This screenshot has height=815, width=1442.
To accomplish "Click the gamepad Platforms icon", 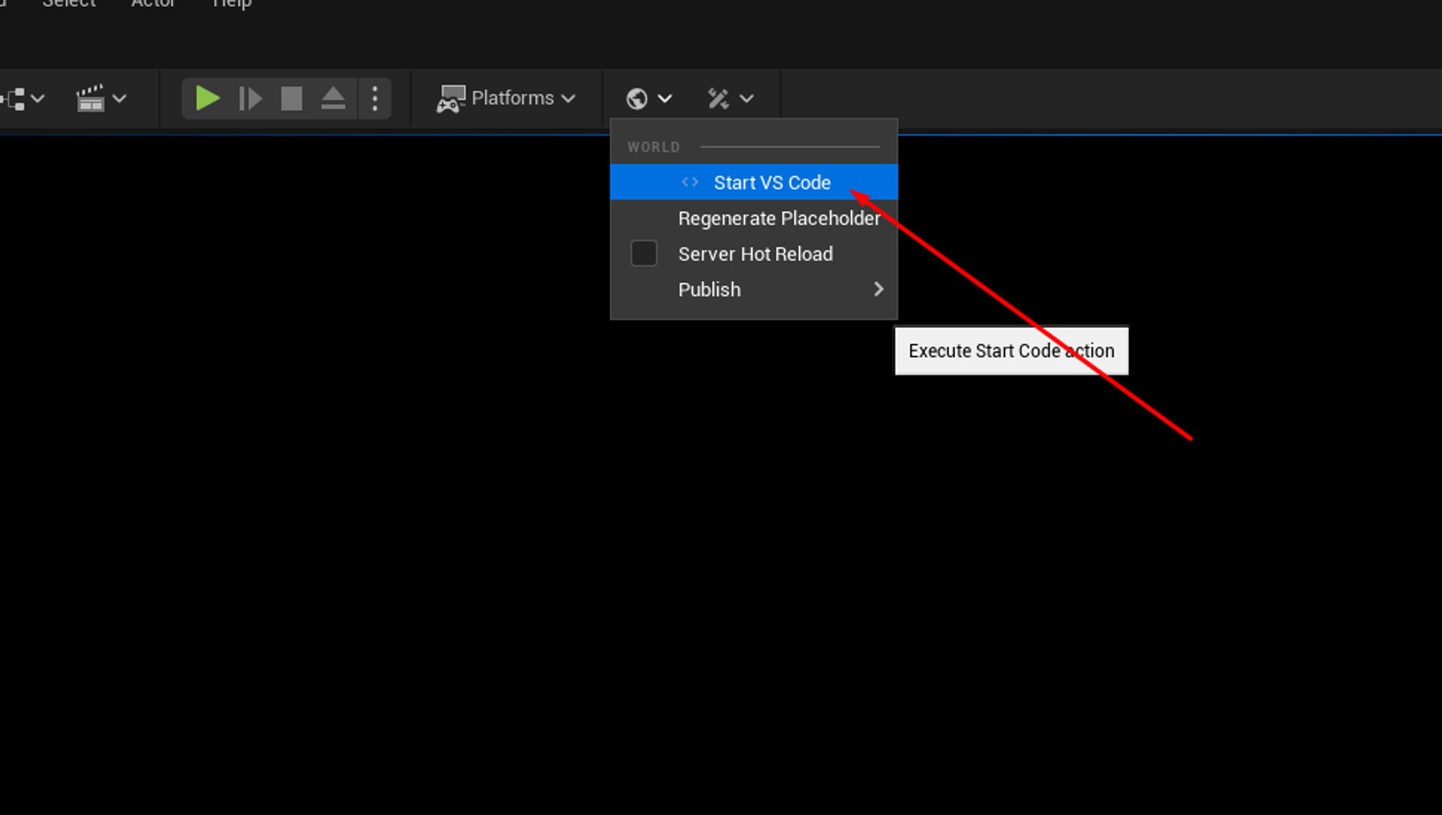I will pyautogui.click(x=450, y=97).
